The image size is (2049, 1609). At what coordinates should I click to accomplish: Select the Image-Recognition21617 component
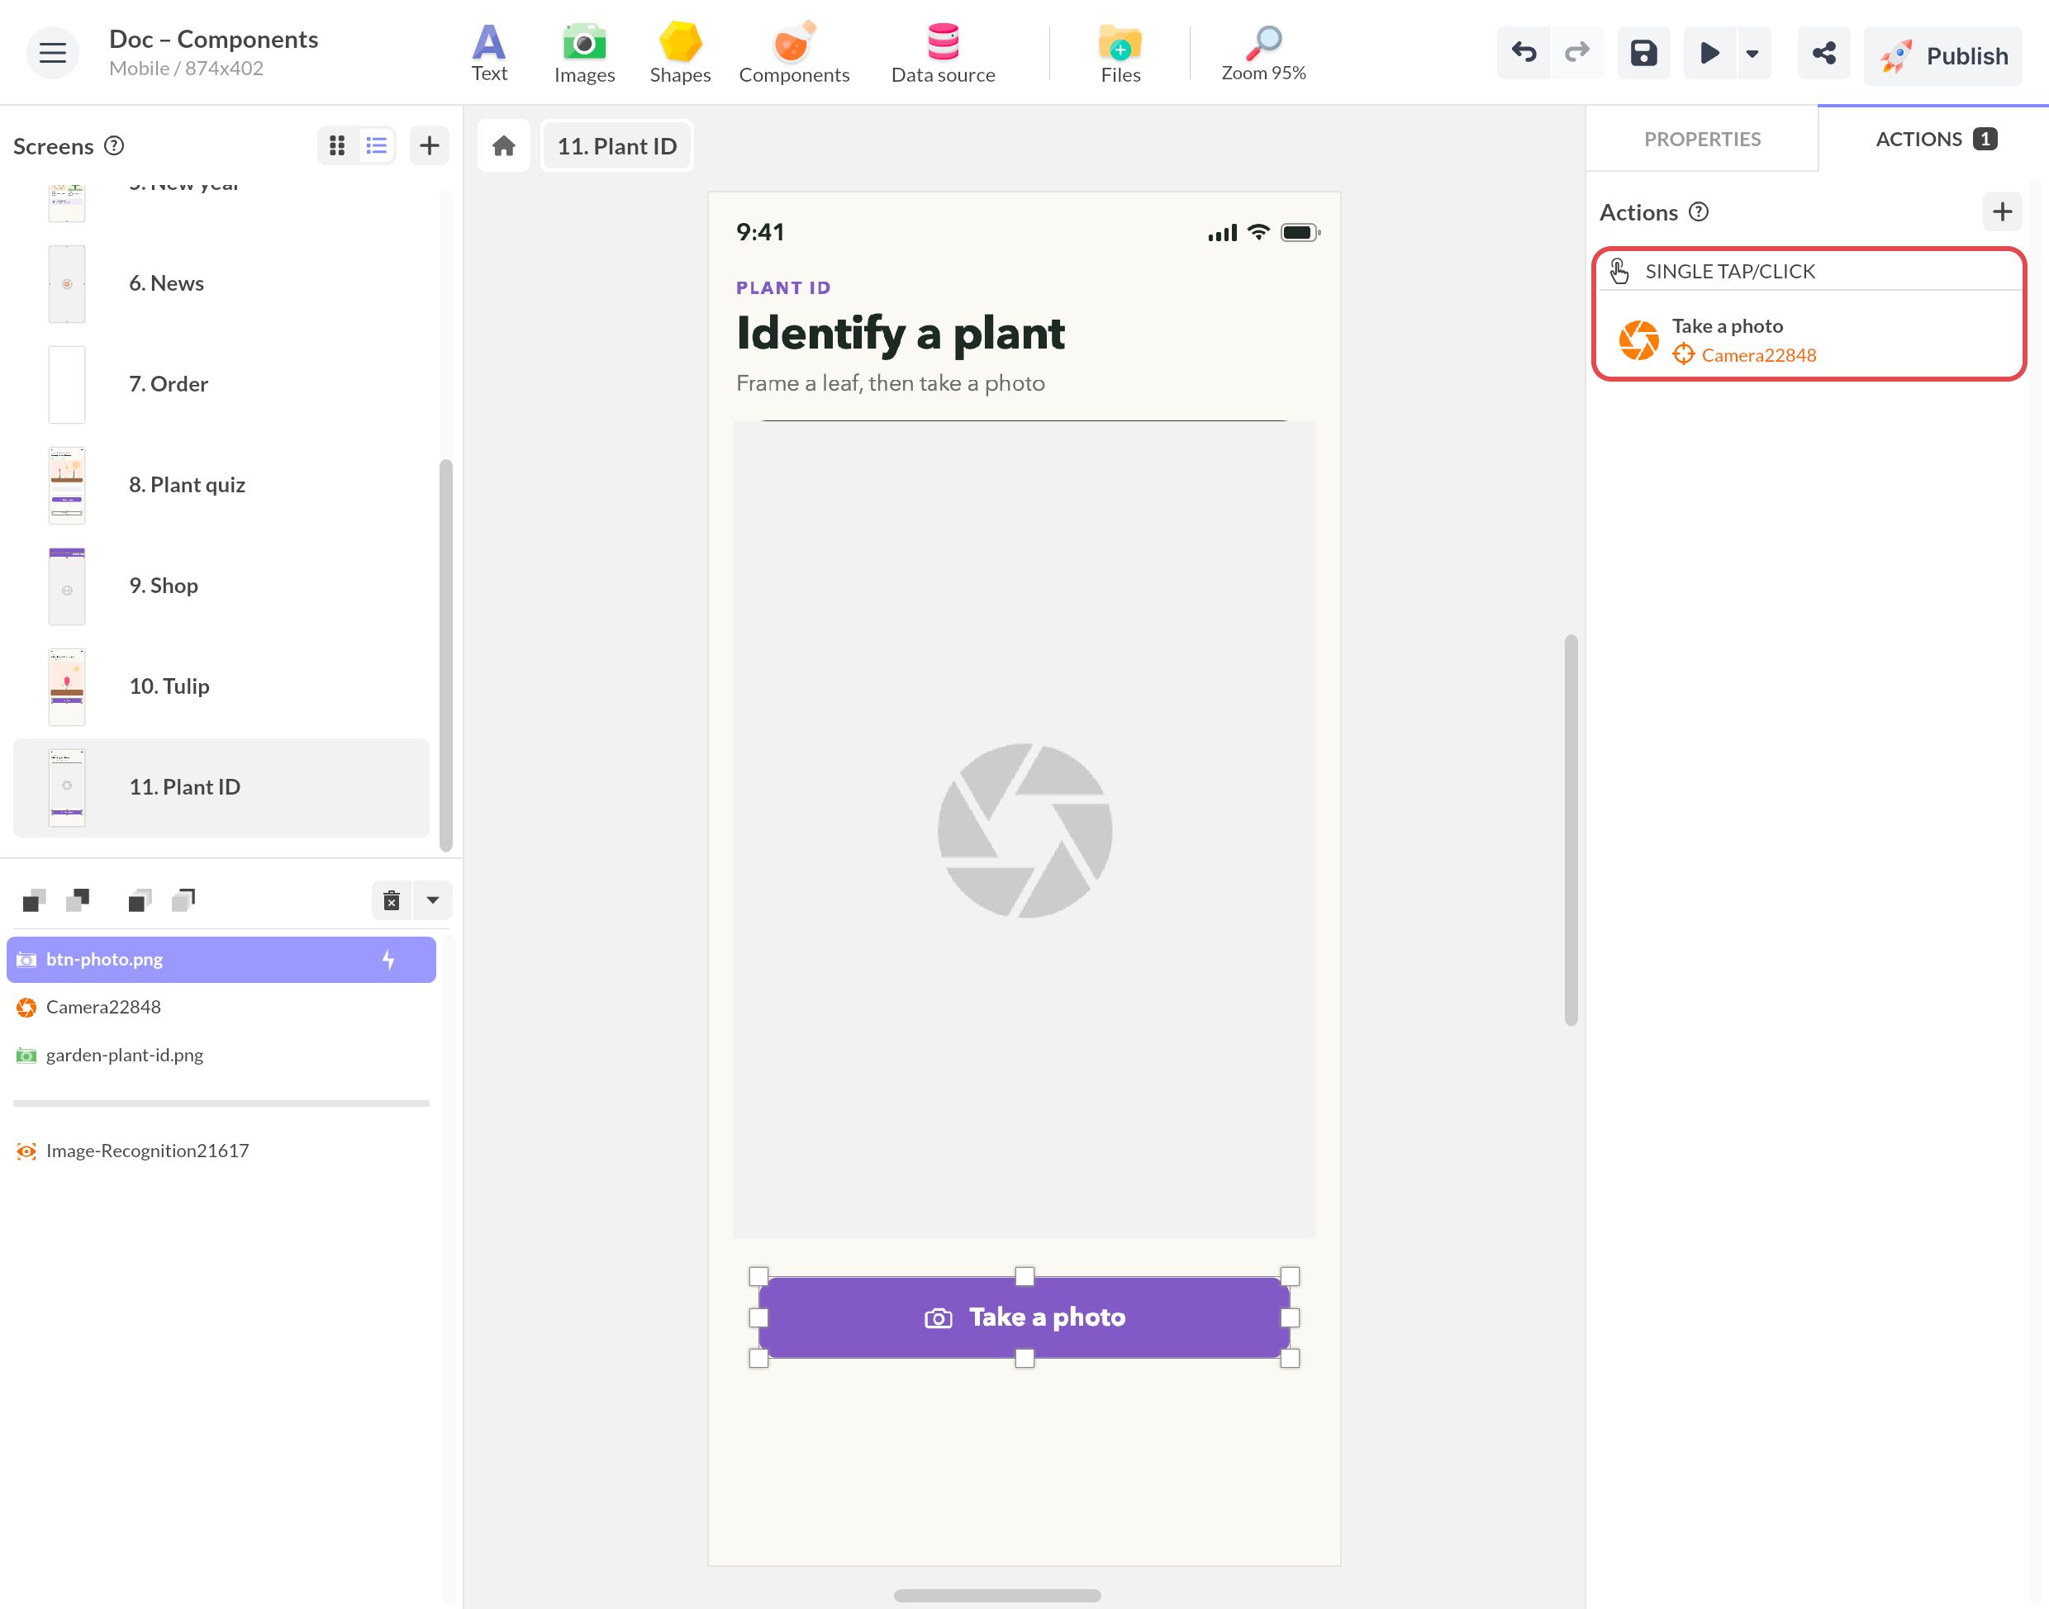point(221,1151)
